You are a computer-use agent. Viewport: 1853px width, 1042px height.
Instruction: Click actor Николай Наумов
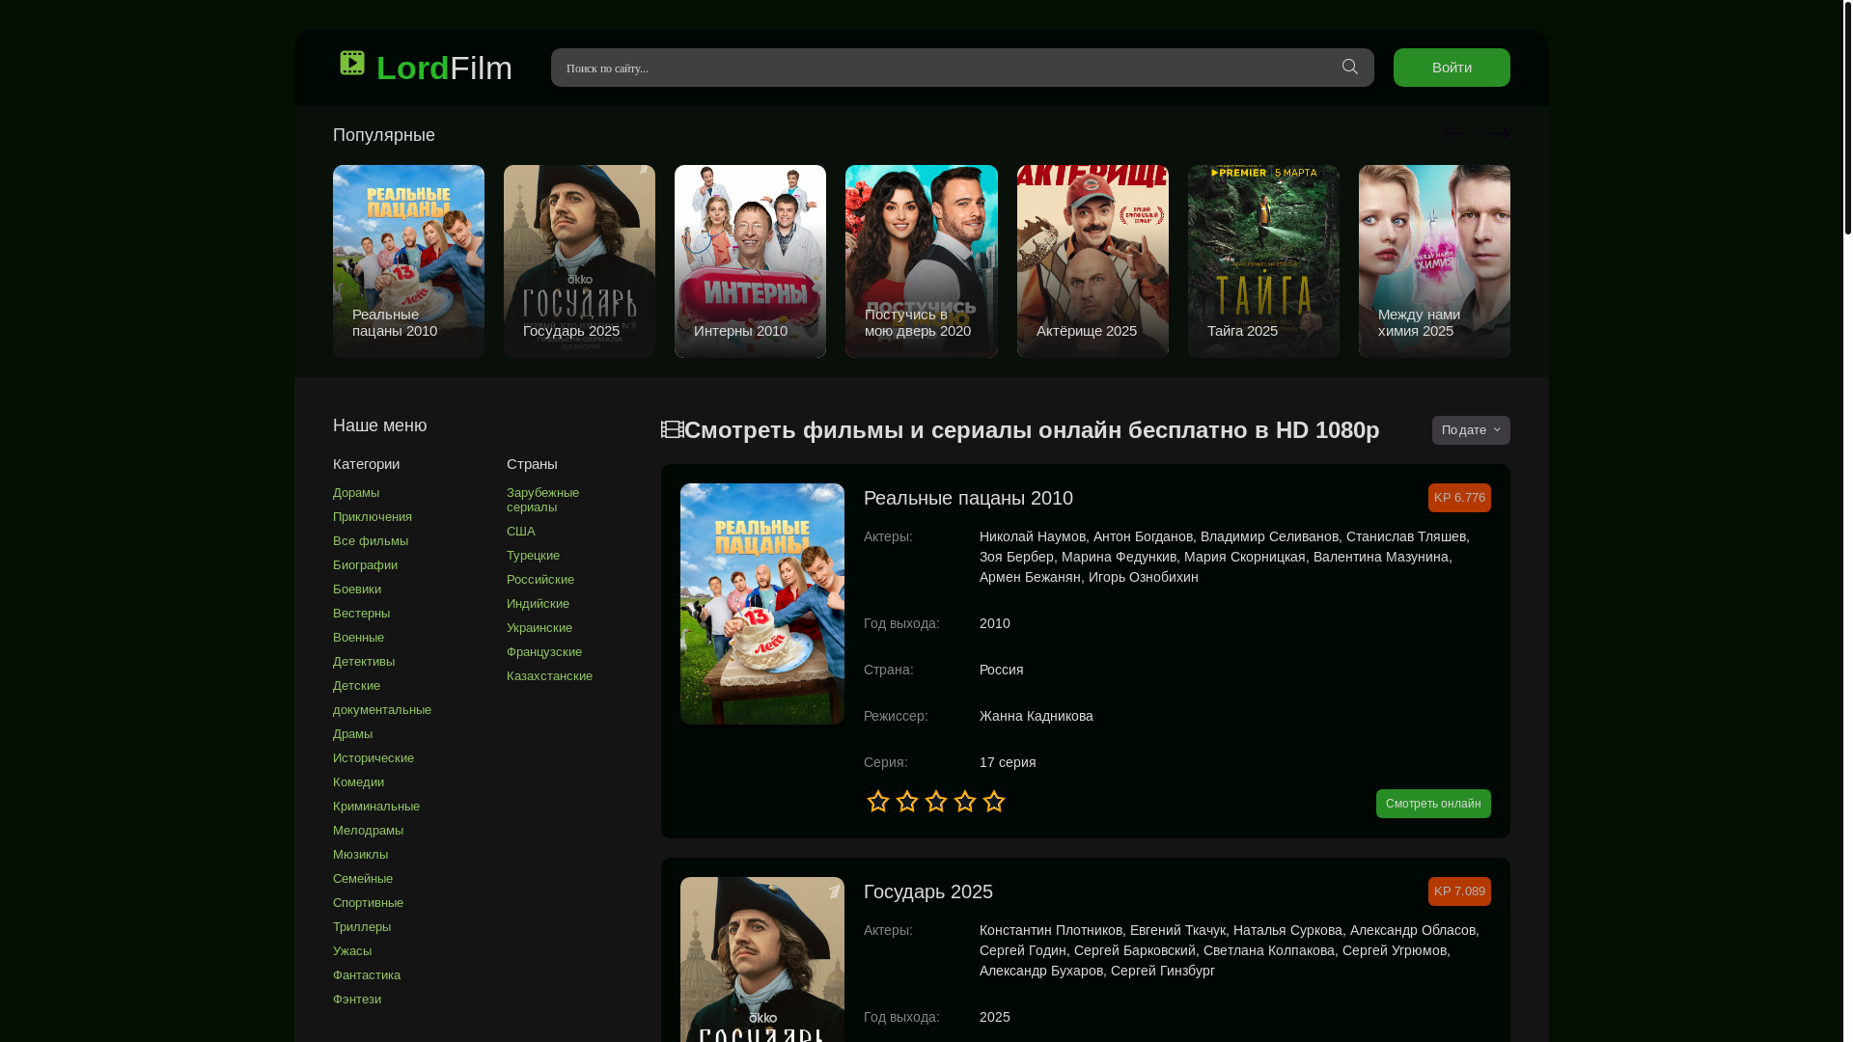[1033, 536]
